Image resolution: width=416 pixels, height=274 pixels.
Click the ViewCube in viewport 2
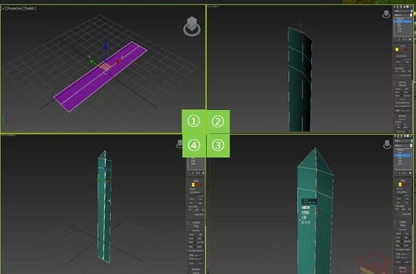click(386, 14)
